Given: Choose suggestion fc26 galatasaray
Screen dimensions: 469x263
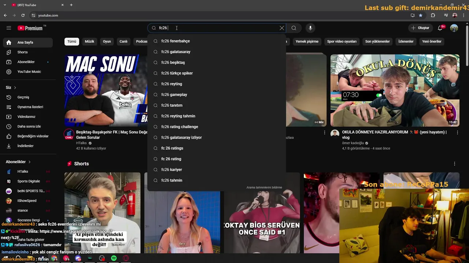Looking at the screenshot, I should click(217, 52).
